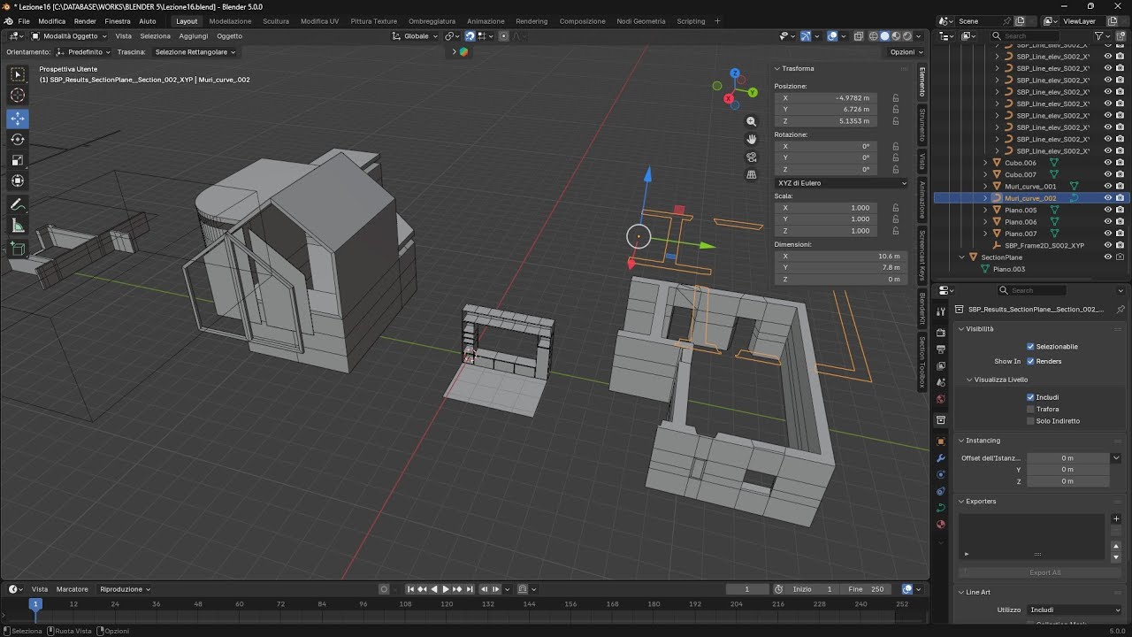Open Modifiers wrench properties tab
The image size is (1132, 637).
click(941, 457)
